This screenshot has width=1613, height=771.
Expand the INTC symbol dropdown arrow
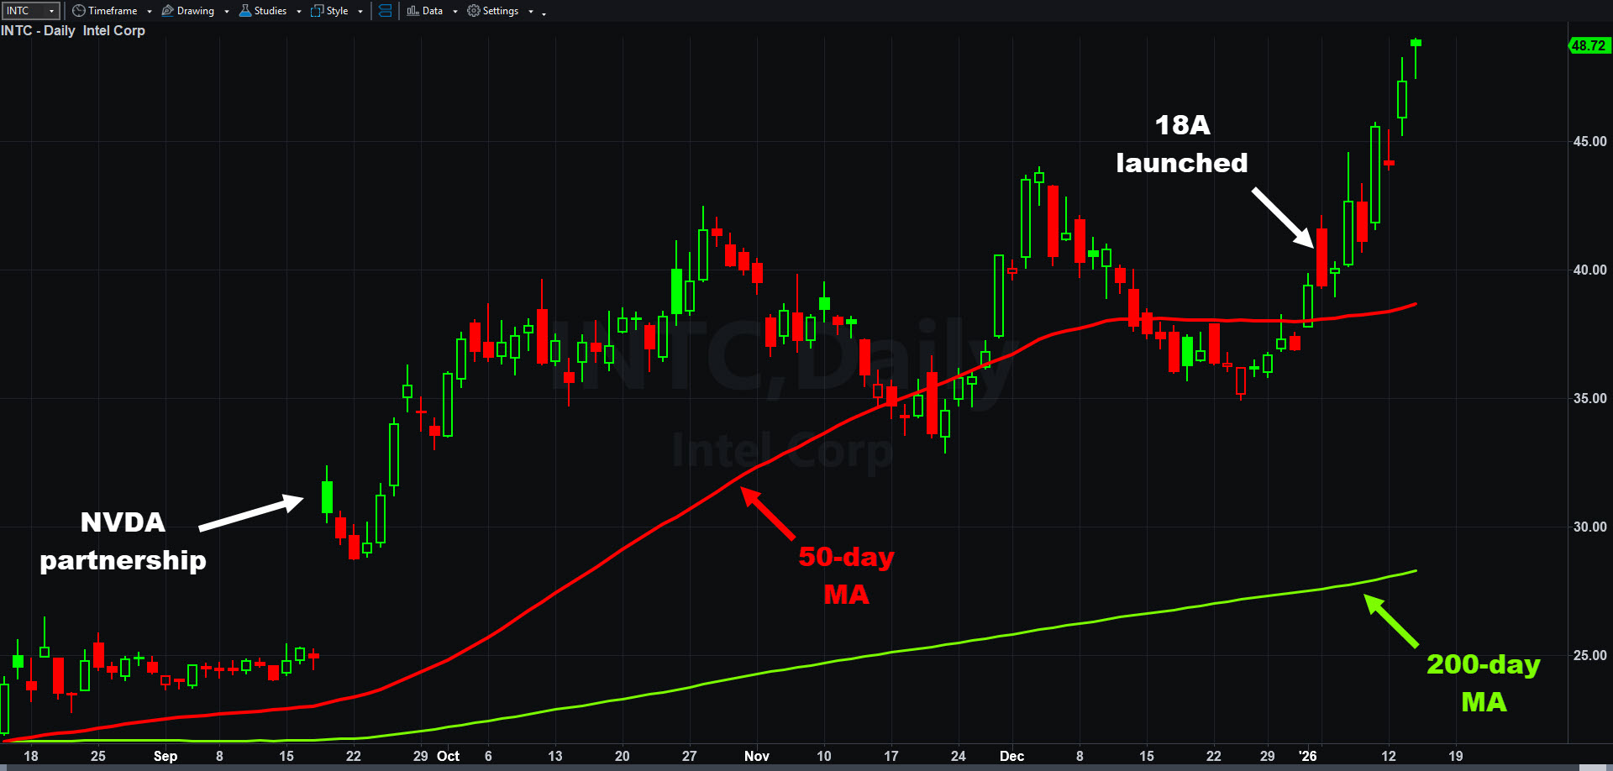(51, 11)
